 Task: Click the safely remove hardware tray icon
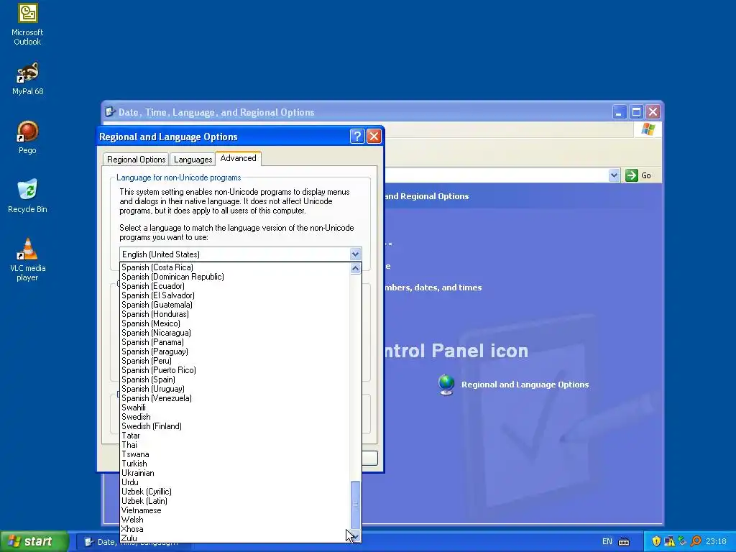683,541
